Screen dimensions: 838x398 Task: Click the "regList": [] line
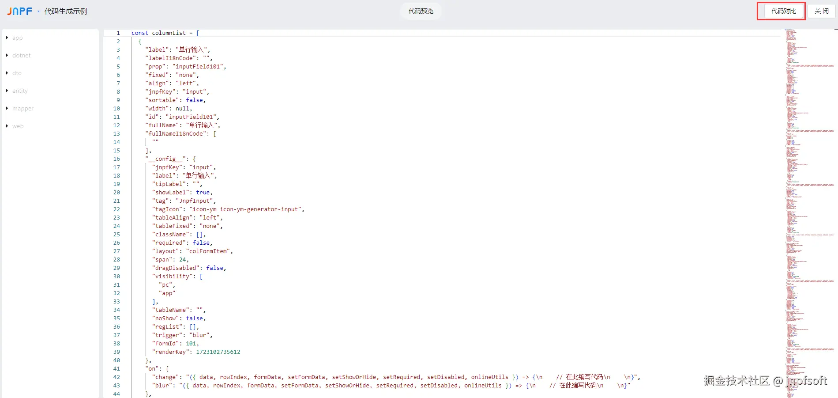point(176,327)
